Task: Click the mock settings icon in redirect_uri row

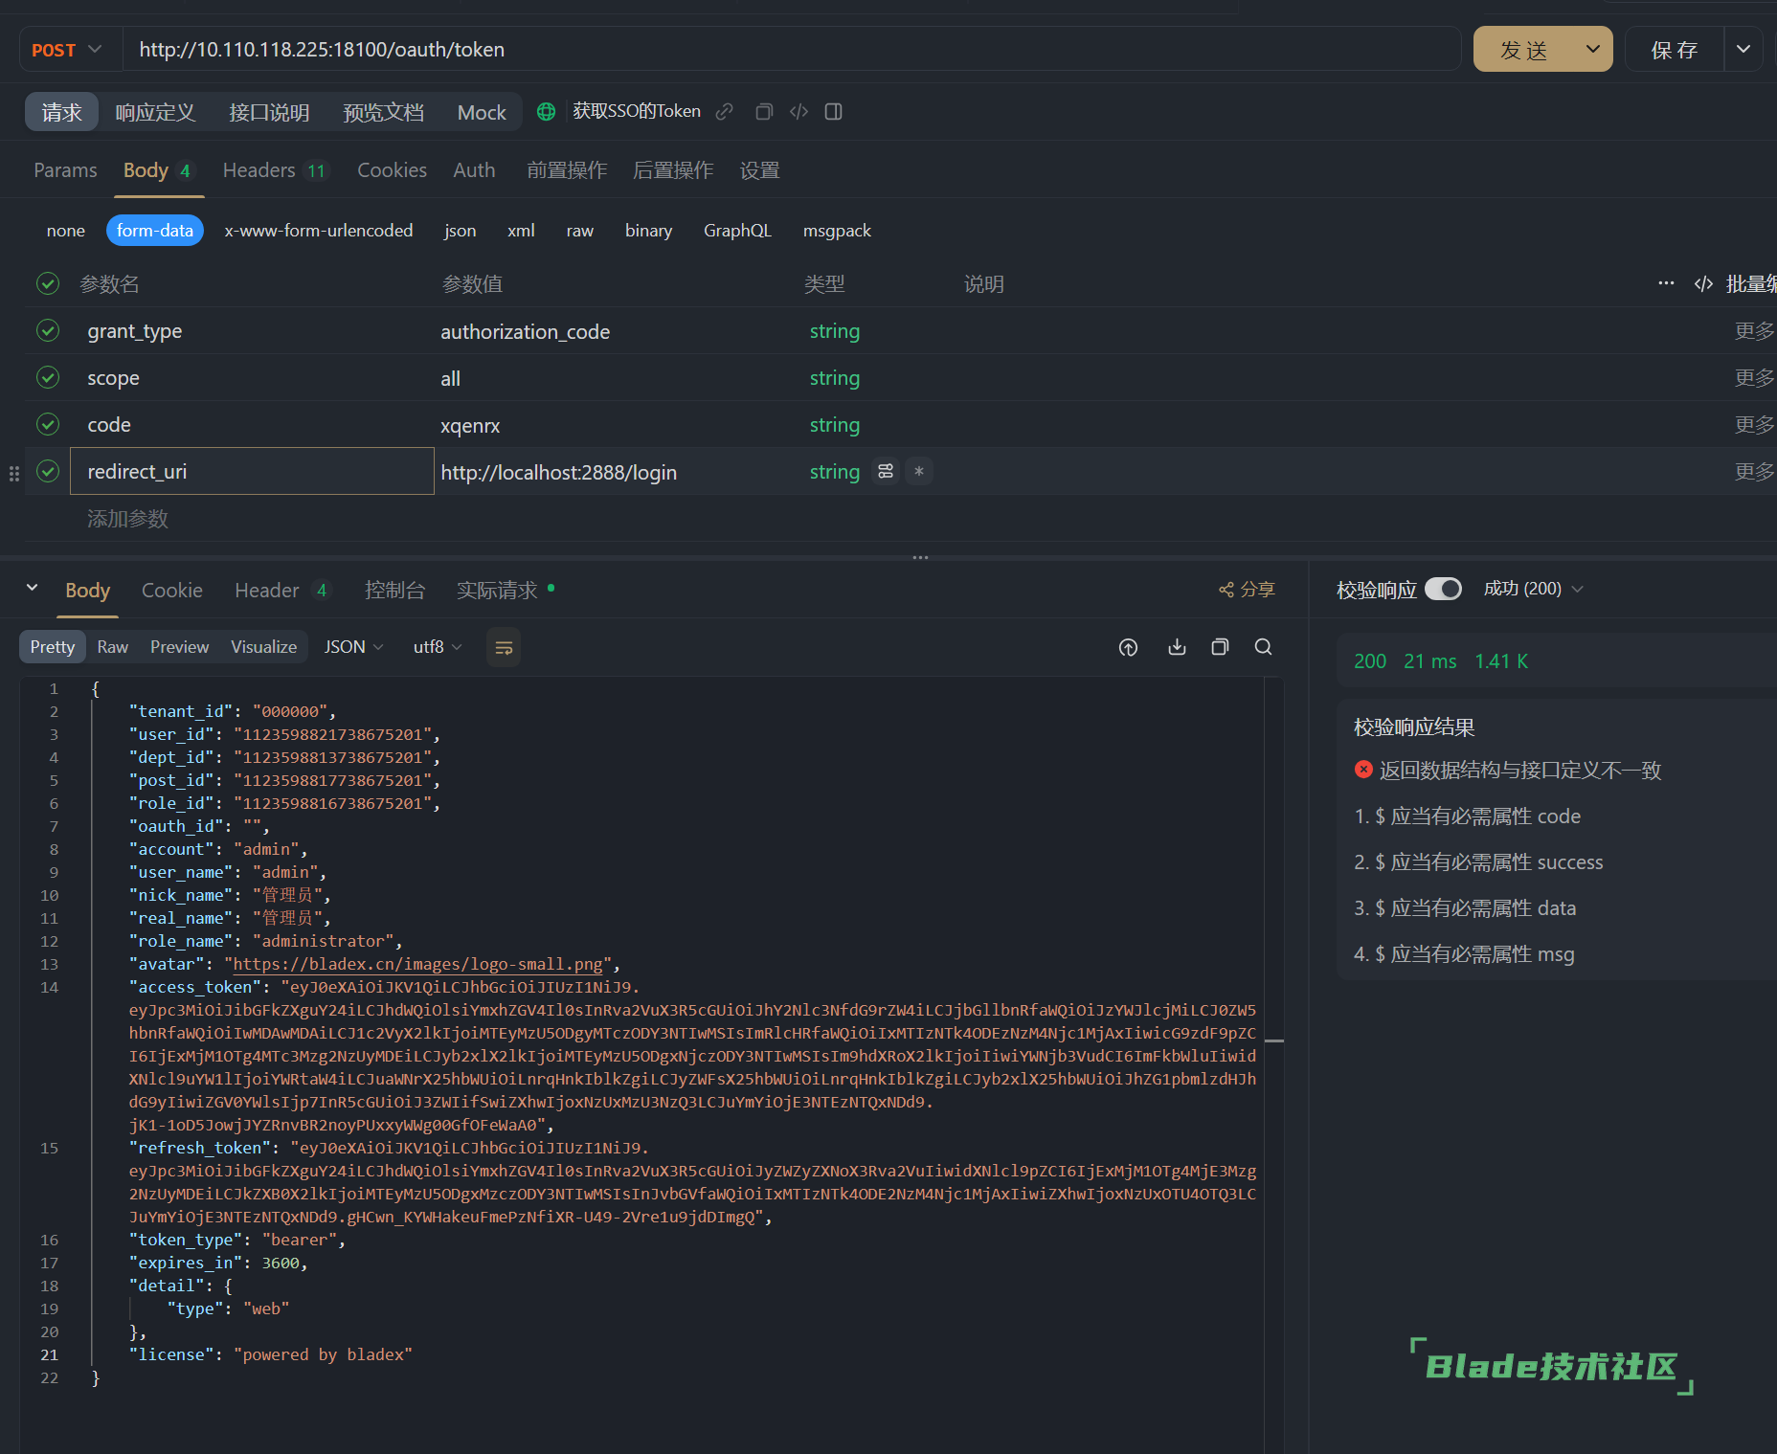Action: [x=886, y=471]
